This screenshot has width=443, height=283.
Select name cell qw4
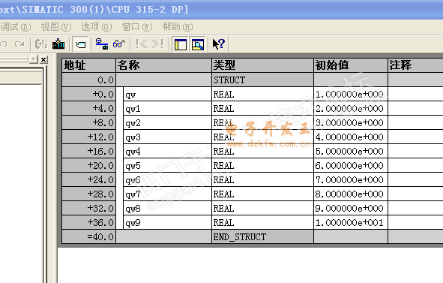point(168,152)
